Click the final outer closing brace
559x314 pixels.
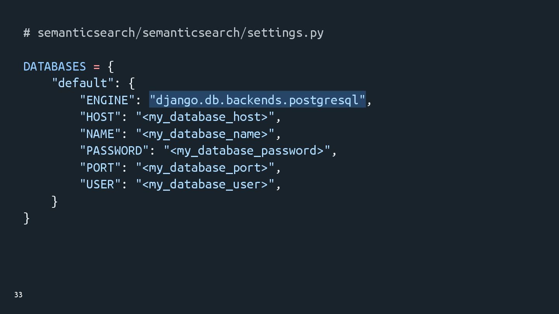[x=26, y=218]
